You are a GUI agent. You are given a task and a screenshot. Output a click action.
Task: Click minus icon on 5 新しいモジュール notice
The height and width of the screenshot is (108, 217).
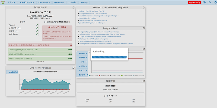(69, 58)
